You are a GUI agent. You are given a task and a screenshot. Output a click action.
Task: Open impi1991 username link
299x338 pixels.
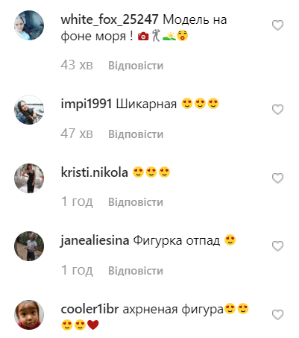pyautogui.click(x=86, y=104)
